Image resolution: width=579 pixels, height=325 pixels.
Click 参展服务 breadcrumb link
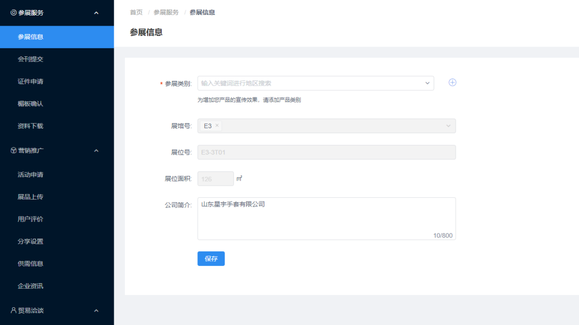point(166,12)
